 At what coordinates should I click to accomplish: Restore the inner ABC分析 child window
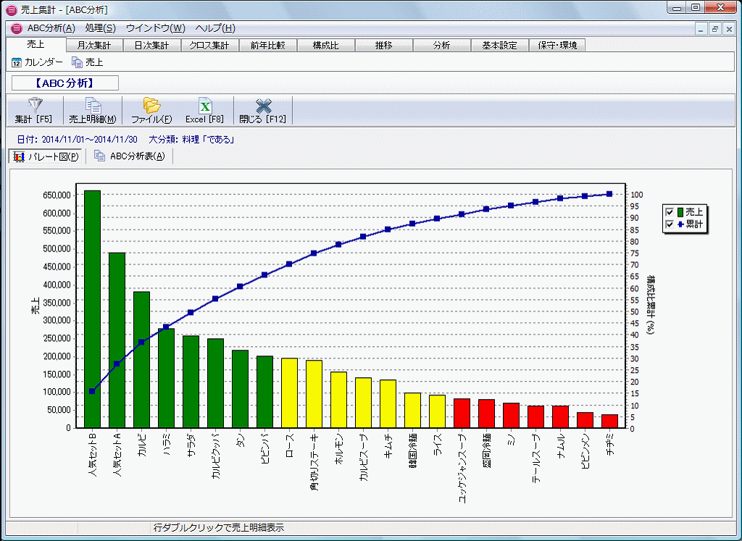[715, 29]
